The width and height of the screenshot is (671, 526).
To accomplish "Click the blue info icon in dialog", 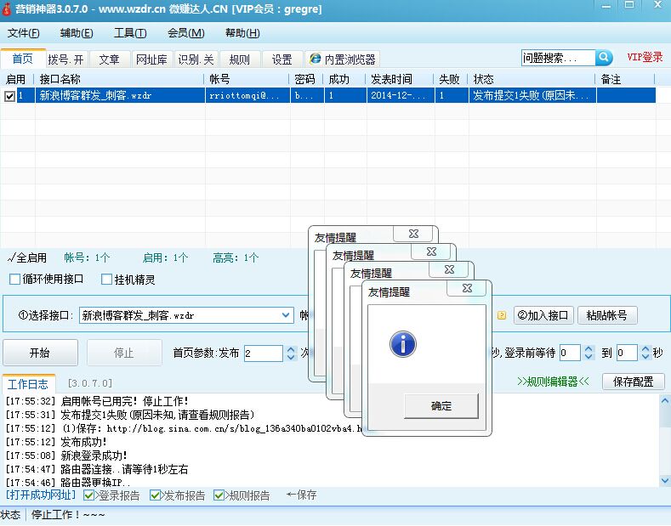I will [402, 344].
